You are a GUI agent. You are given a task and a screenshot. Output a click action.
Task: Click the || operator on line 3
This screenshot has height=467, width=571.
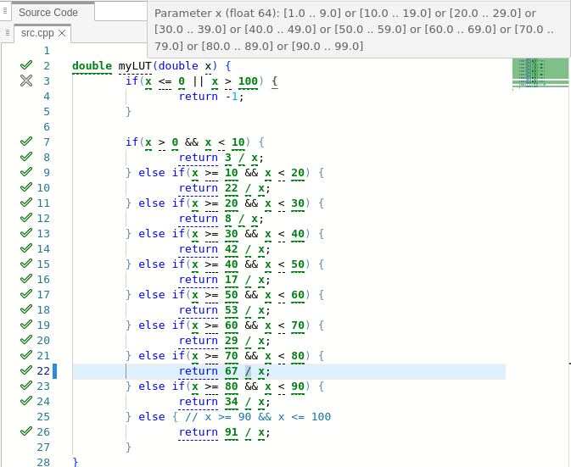pyautogui.click(x=198, y=81)
